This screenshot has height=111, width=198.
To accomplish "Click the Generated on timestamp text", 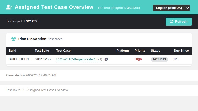I will [31, 75].
